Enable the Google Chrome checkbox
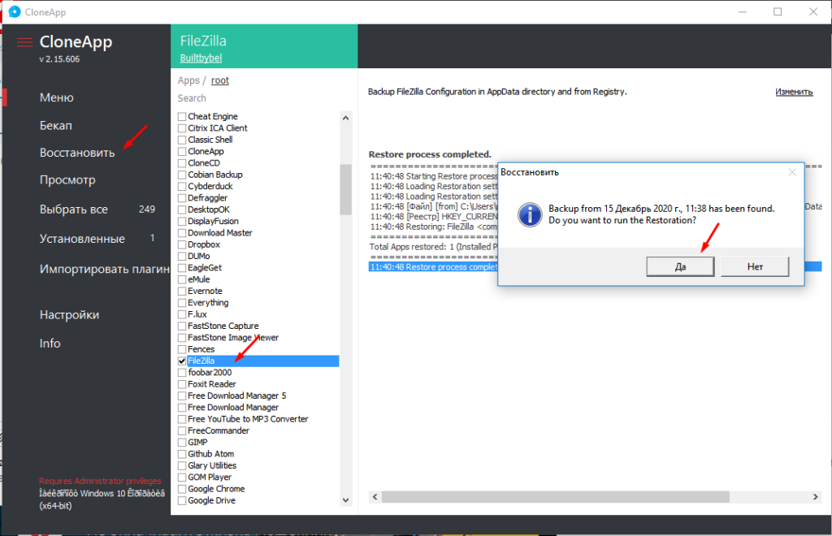 point(182,489)
